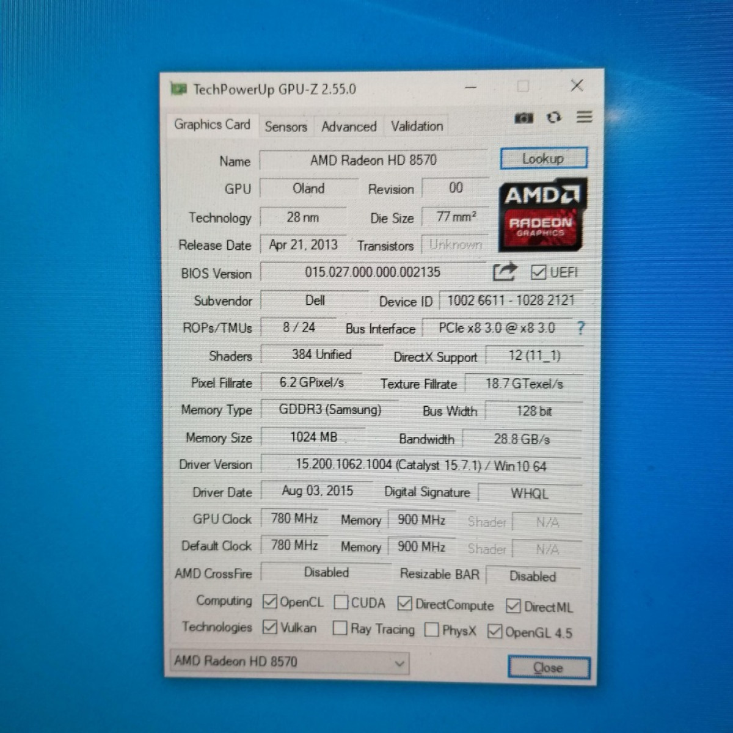Viewport: 733px width, 733px height.
Task: Minimize the GPU-Z window
Action: pos(470,87)
